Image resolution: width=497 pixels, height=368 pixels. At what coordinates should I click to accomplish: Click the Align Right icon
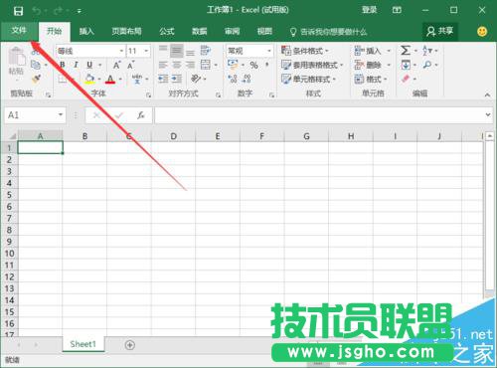(190, 65)
